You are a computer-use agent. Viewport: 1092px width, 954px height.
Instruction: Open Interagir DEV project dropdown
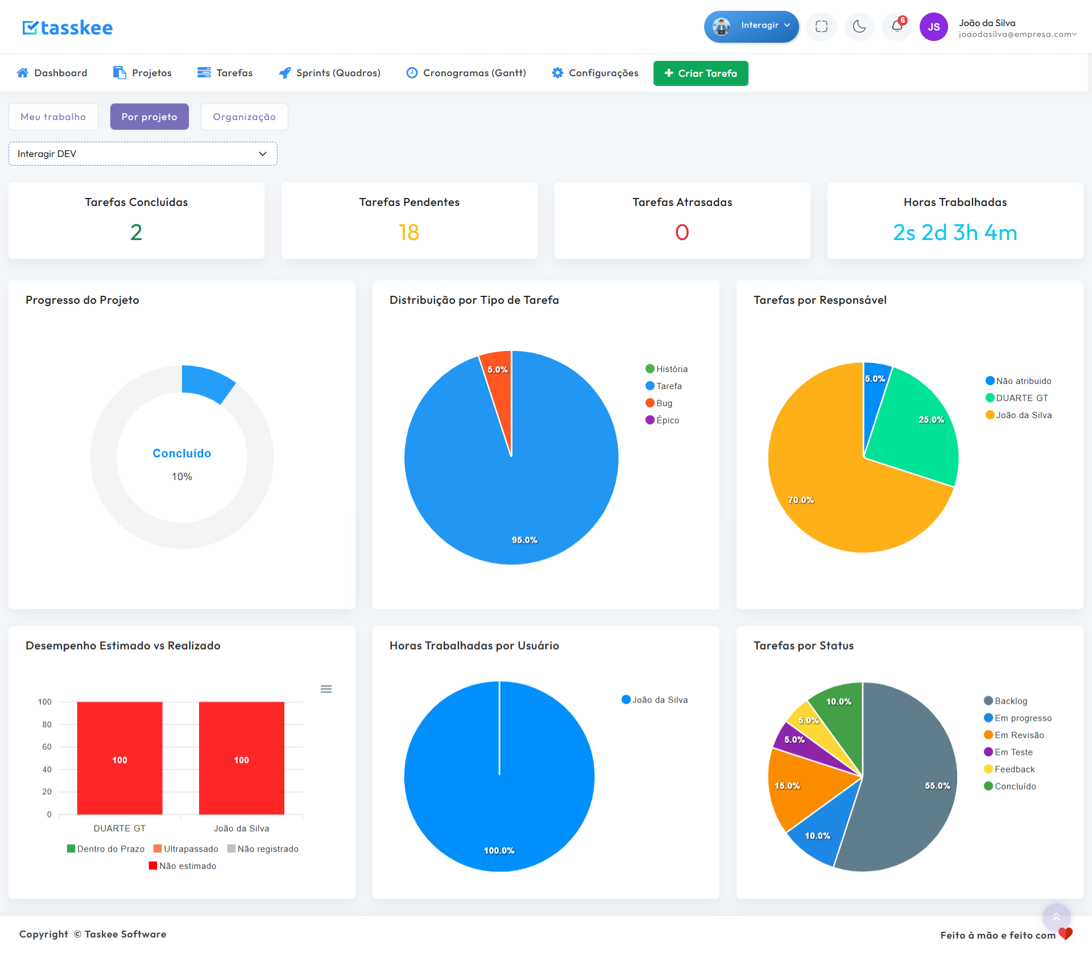(x=143, y=154)
